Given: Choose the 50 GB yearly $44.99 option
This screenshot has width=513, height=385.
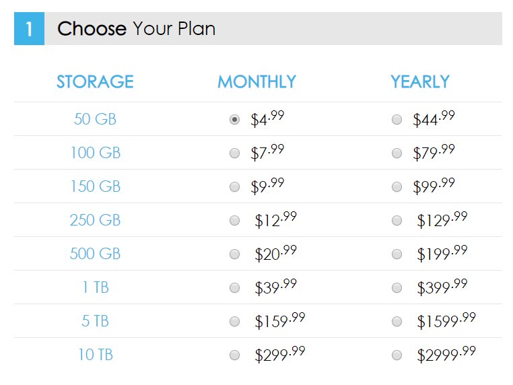Looking at the screenshot, I should (x=397, y=119).
